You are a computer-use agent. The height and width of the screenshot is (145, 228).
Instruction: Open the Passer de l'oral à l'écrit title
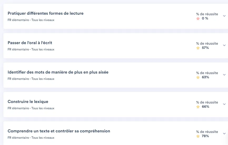coord(30,43)
